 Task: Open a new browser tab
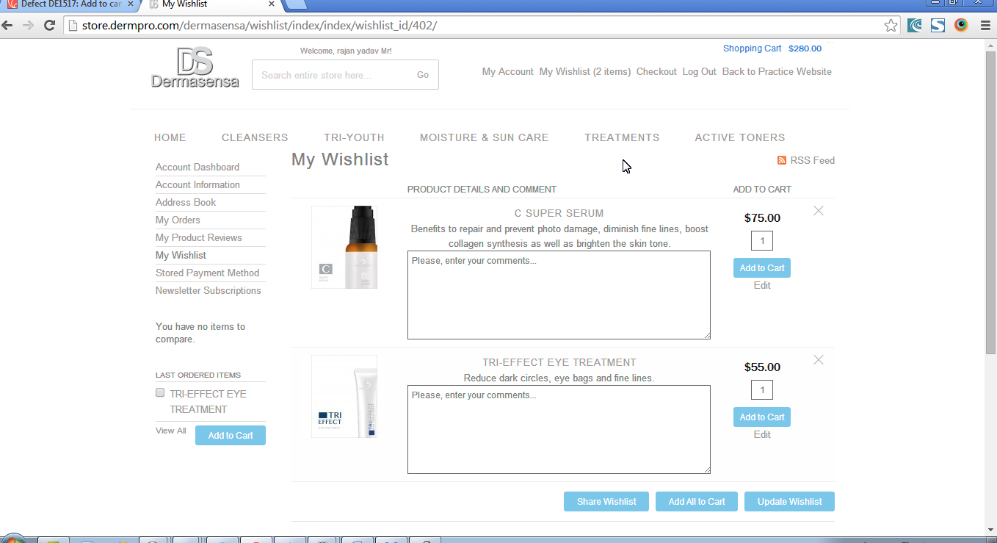[295, 4]
